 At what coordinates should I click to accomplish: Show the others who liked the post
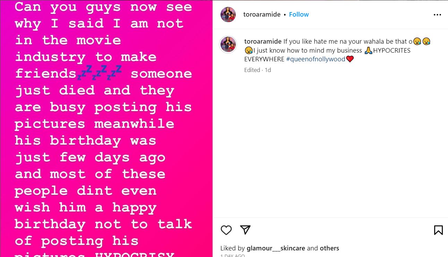[329, 248]
